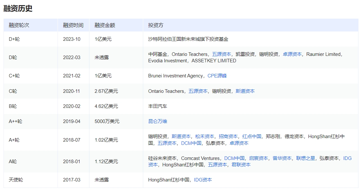
Task: Open DCM中国 link in the A+轮 row
Action: pos(191,143)
